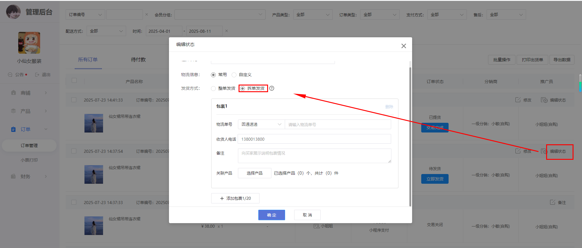This screenshot has width=582, height=248.
Task: Clear the date range with X icon
Action: click(x=226, y=31)
